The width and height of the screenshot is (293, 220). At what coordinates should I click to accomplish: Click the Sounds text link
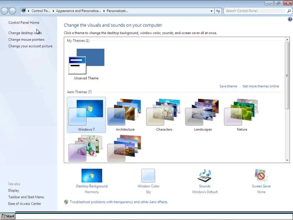(205, 186)
